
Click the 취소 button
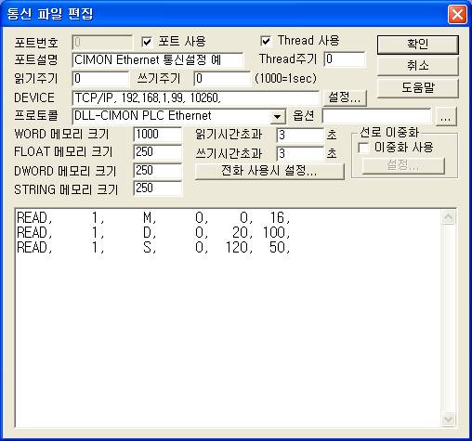pos(418,66)
